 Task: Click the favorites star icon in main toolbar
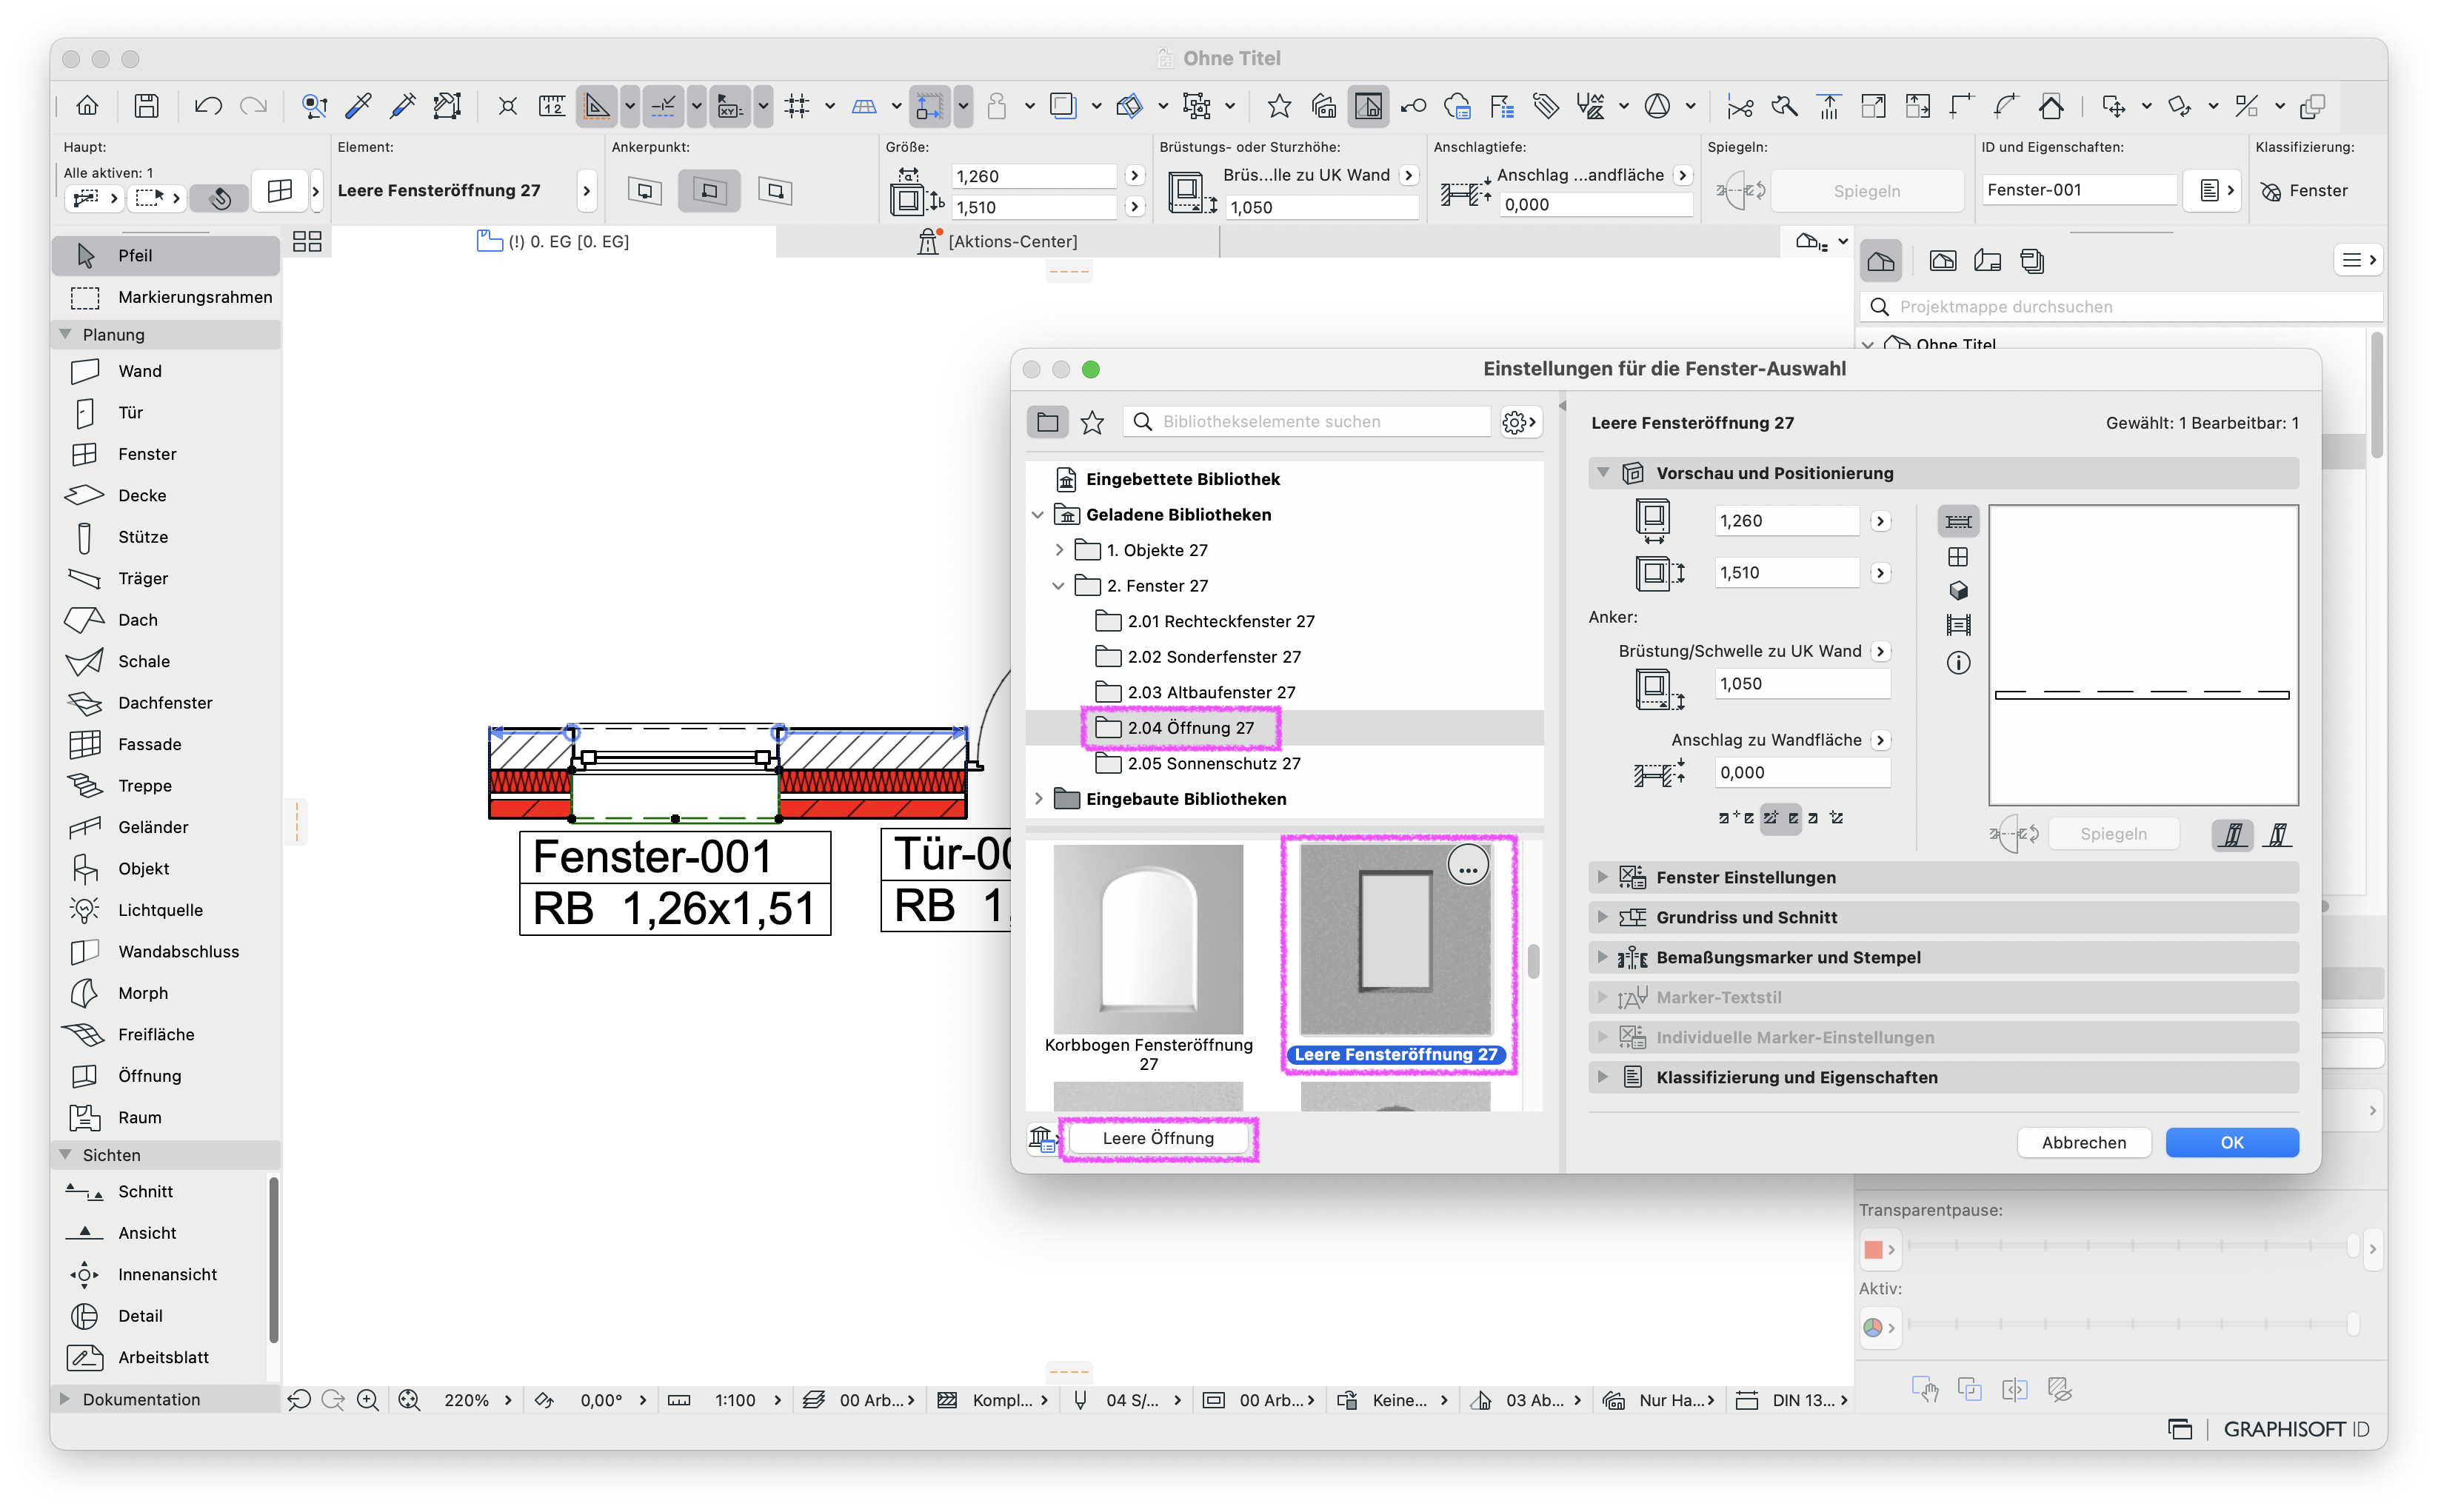1279,106
